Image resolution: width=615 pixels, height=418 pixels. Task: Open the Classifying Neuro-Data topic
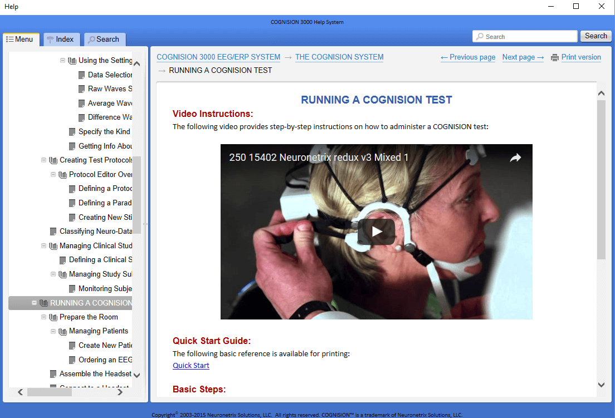96,232
